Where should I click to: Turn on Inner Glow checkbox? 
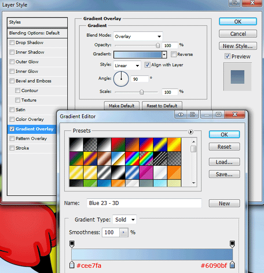click(x=12, y=71)
